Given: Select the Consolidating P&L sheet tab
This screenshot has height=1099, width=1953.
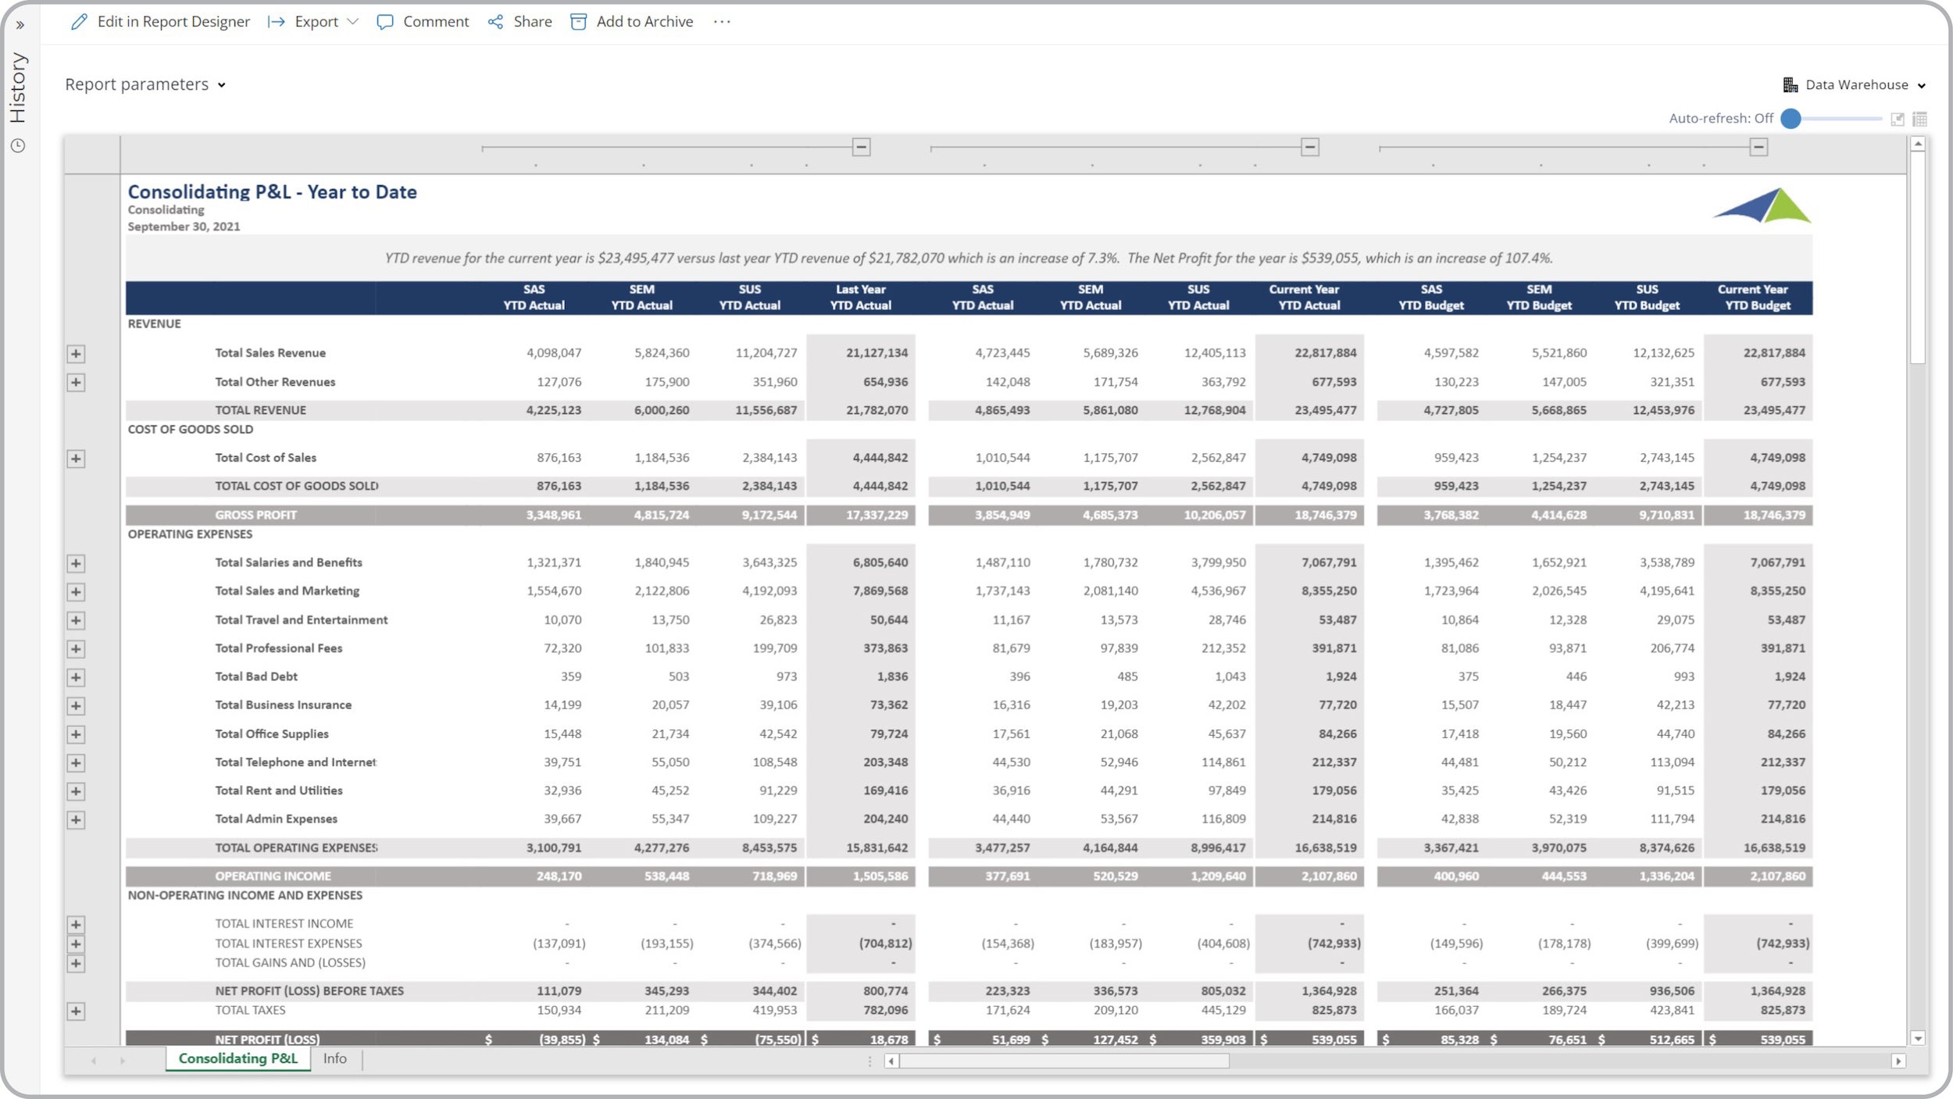Looking at the screenshot, I should point(237,1058).
